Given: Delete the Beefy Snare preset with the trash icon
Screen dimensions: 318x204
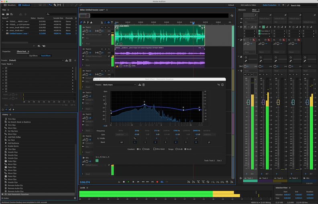Looking at the screenshot, I should [144, 85].
